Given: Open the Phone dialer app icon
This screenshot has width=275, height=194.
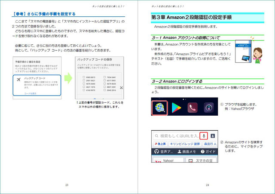Looking at the screenshot, I should coord(192,108).
